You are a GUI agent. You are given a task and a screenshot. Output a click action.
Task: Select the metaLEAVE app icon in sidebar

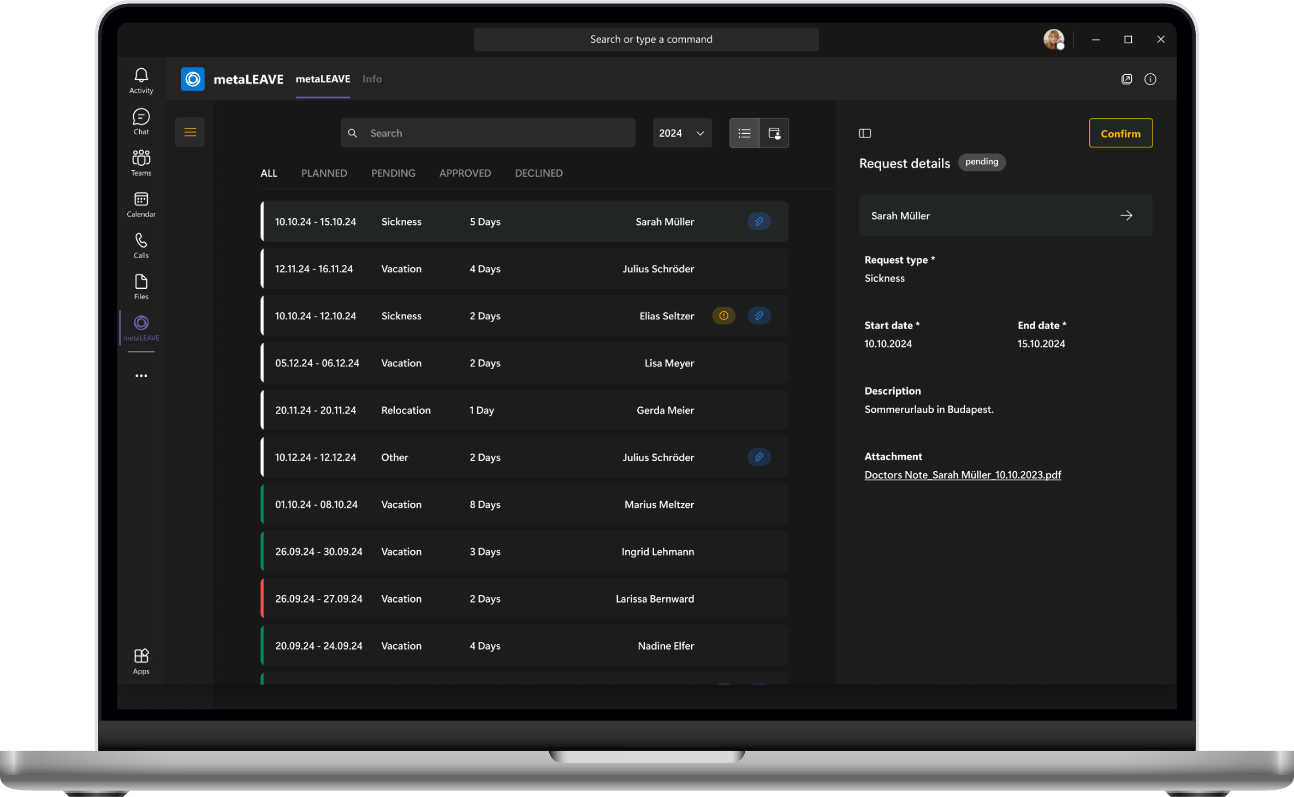[x=141, y=328]
